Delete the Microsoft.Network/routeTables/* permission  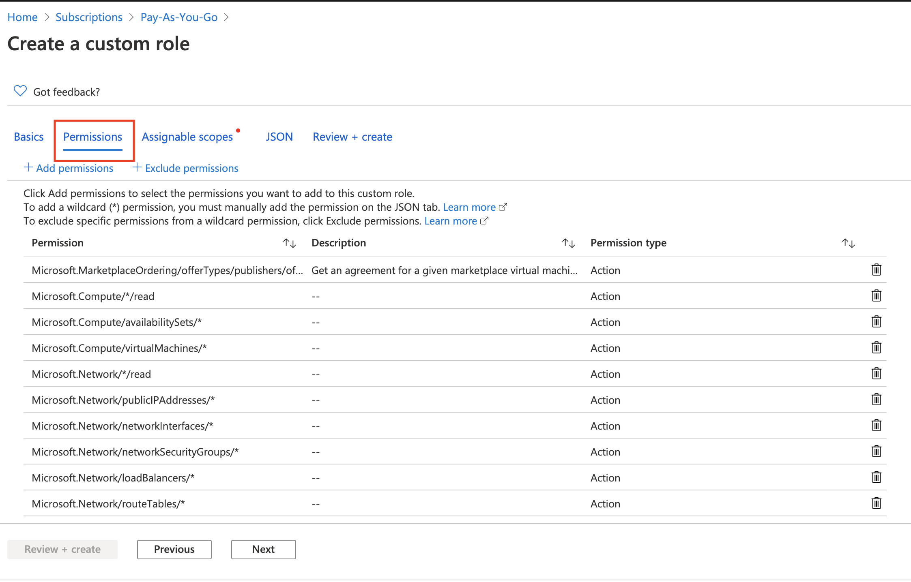(876, 503)
